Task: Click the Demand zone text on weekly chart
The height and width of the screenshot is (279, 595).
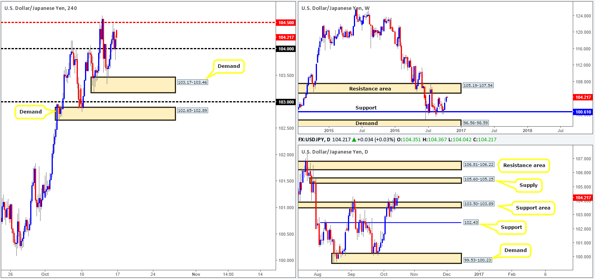Action: (x=367, y=123)
